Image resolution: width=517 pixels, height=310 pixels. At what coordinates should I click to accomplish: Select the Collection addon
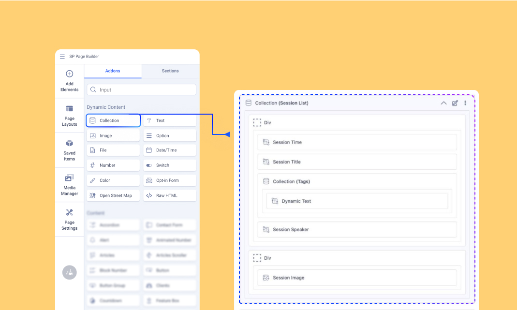113,120
